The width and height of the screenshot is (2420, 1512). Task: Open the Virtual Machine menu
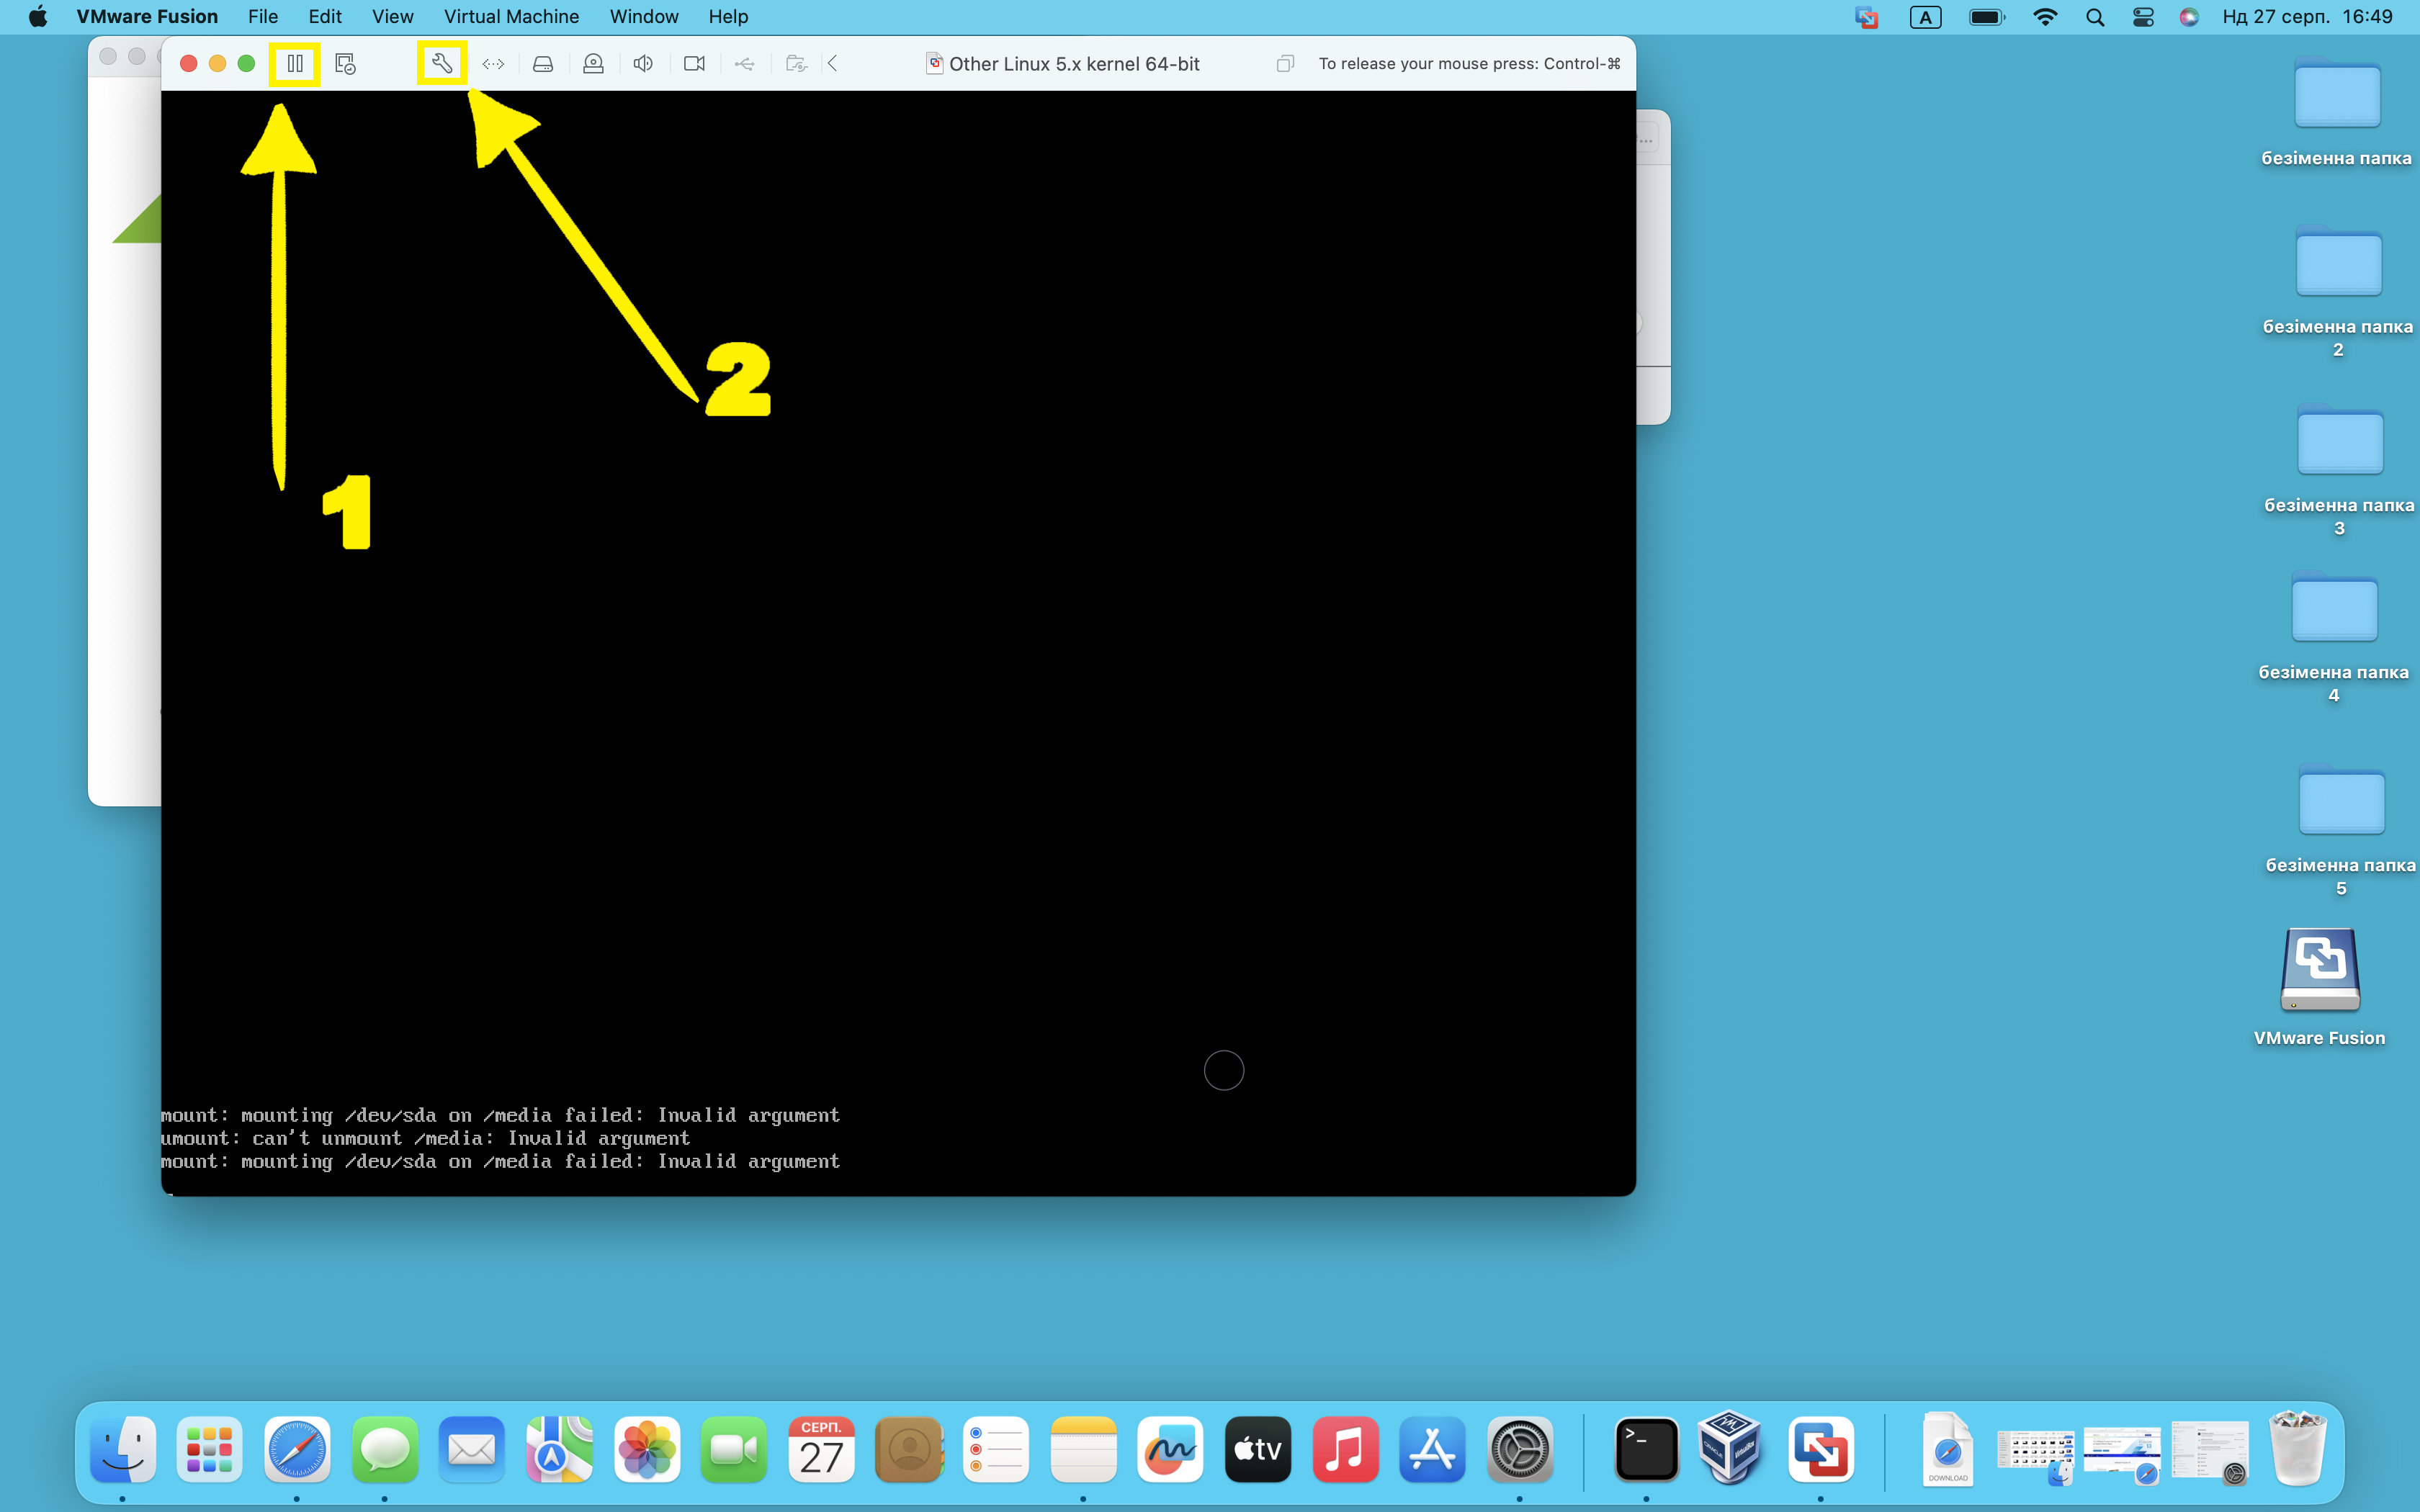[x=511, y=17]
